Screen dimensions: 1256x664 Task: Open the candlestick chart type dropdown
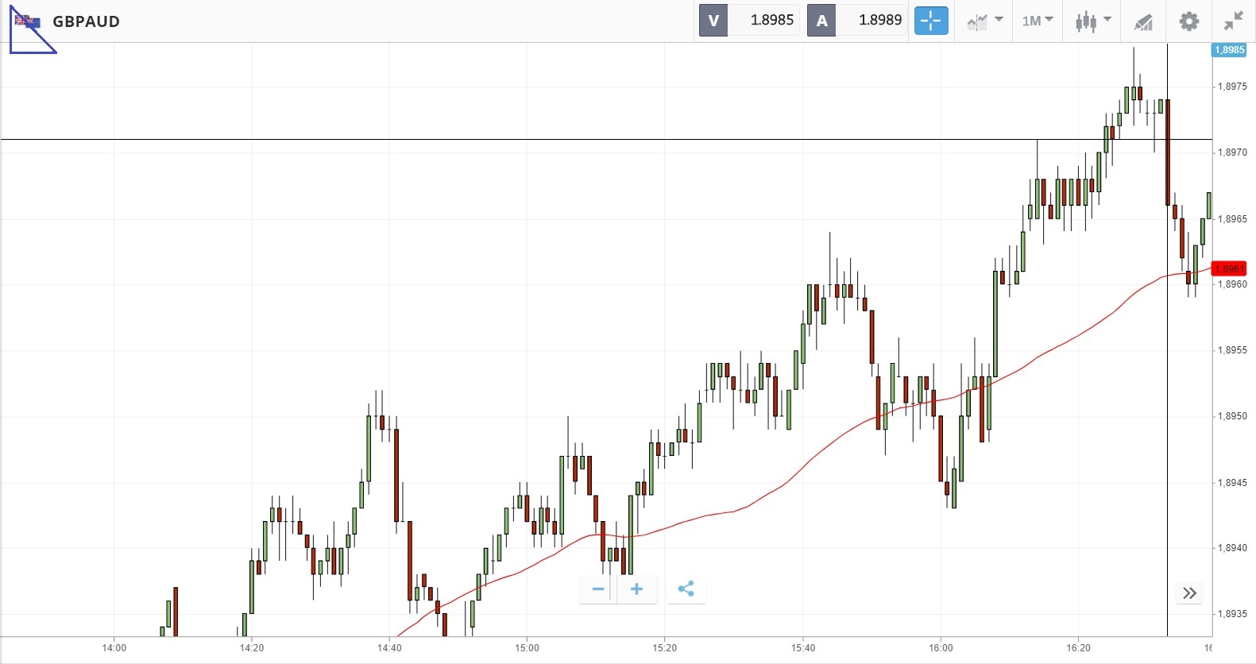click(1093, 21)
